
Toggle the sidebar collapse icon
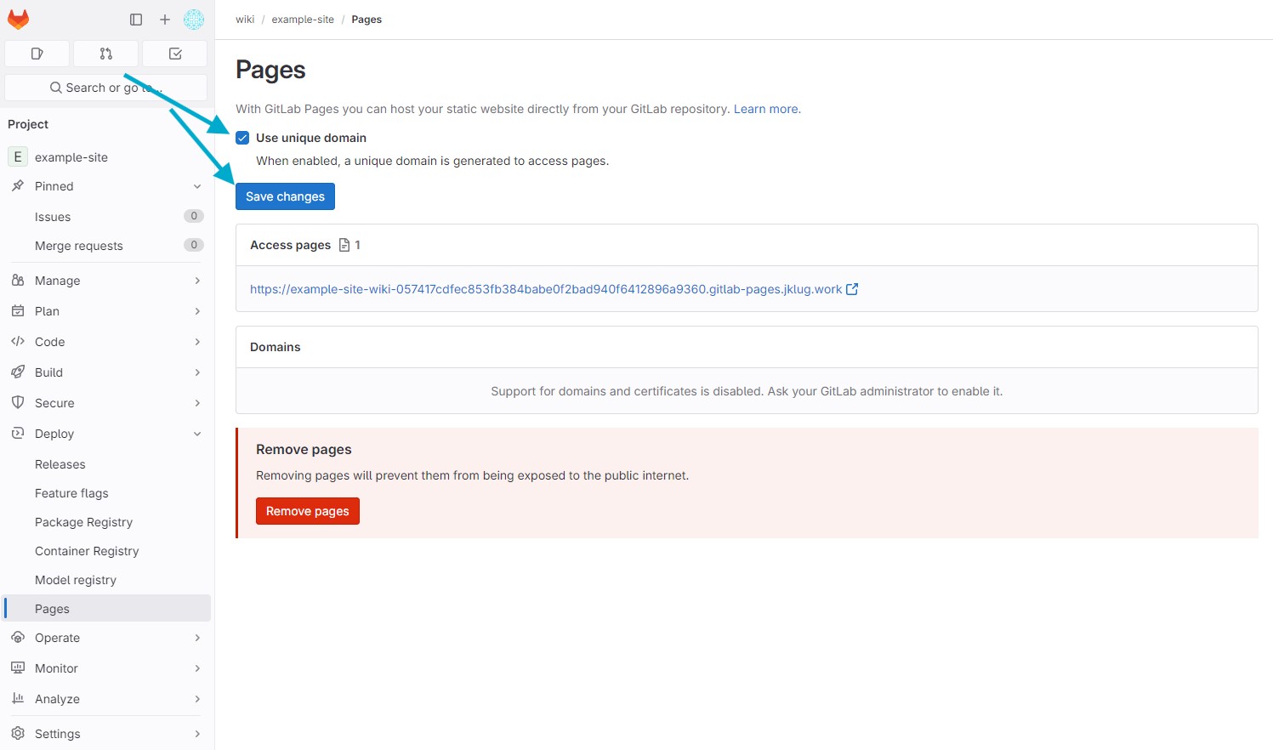pyautogui.click(x=136, y=20)
